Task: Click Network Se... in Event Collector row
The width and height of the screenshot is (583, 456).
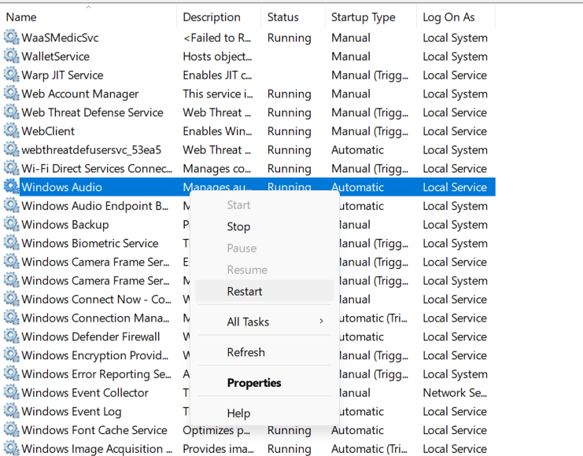Action: pyautogui.click(x=455, y=393)
